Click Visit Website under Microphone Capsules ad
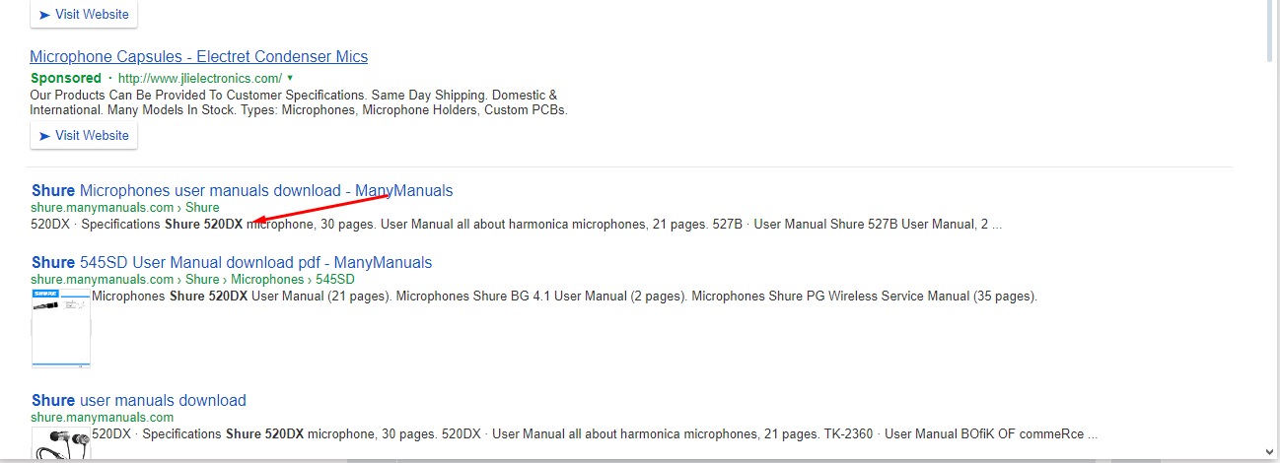1280x463 pixels. pos(84,136)
